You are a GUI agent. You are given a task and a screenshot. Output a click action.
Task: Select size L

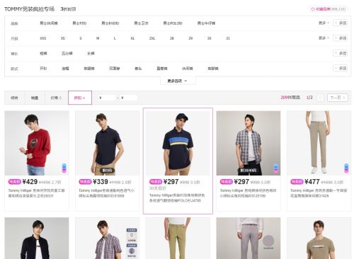click(115, 38)
